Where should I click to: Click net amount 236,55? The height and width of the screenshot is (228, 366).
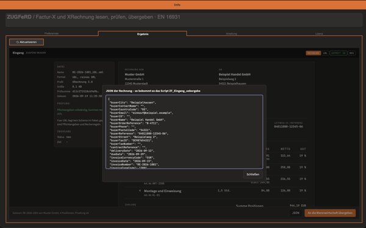click(x=285, y=179)
